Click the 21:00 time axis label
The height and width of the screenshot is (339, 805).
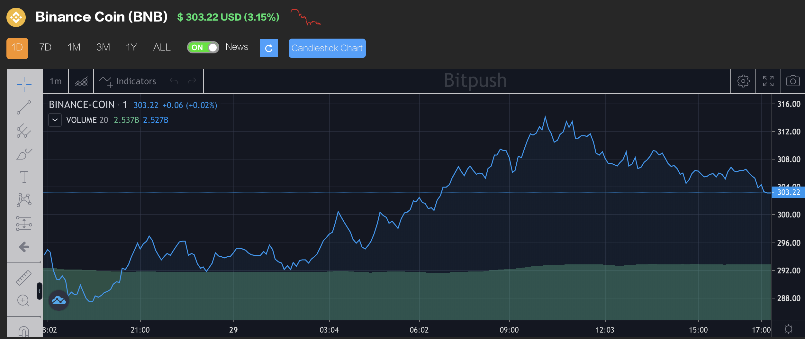(140, 330)
